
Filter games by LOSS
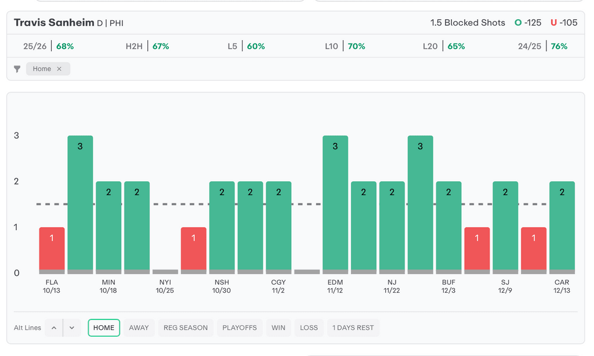coord(309,328)
